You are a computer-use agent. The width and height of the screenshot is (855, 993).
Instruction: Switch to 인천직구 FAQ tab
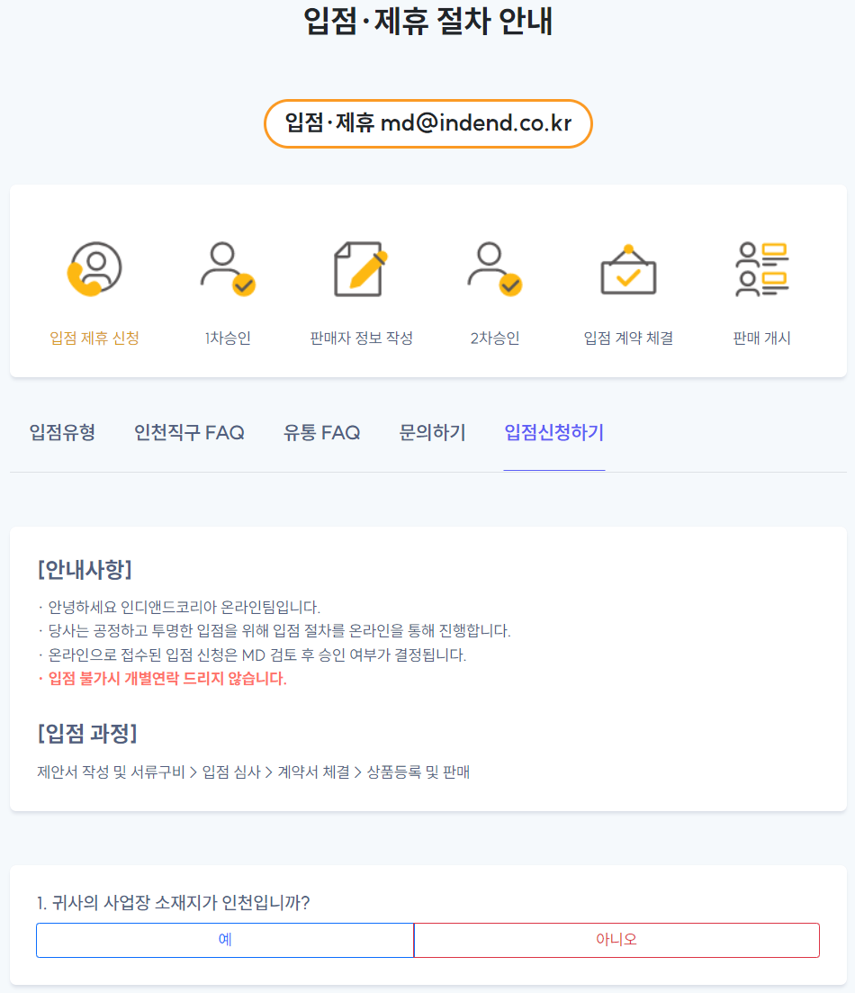(x=189, y=432)
